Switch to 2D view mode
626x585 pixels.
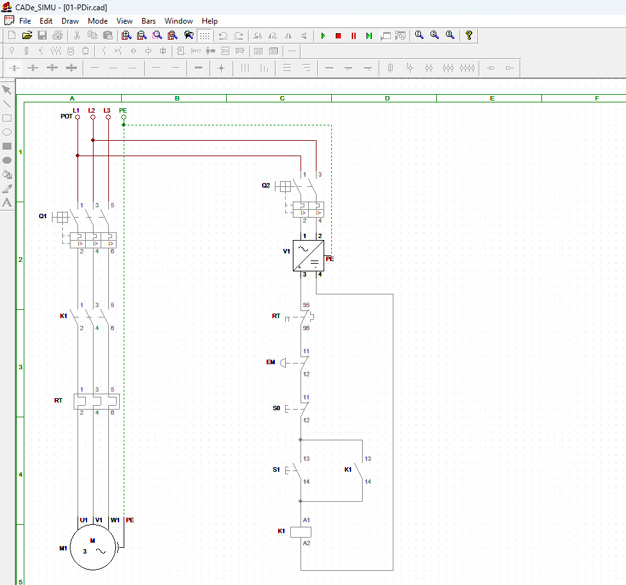258,51
